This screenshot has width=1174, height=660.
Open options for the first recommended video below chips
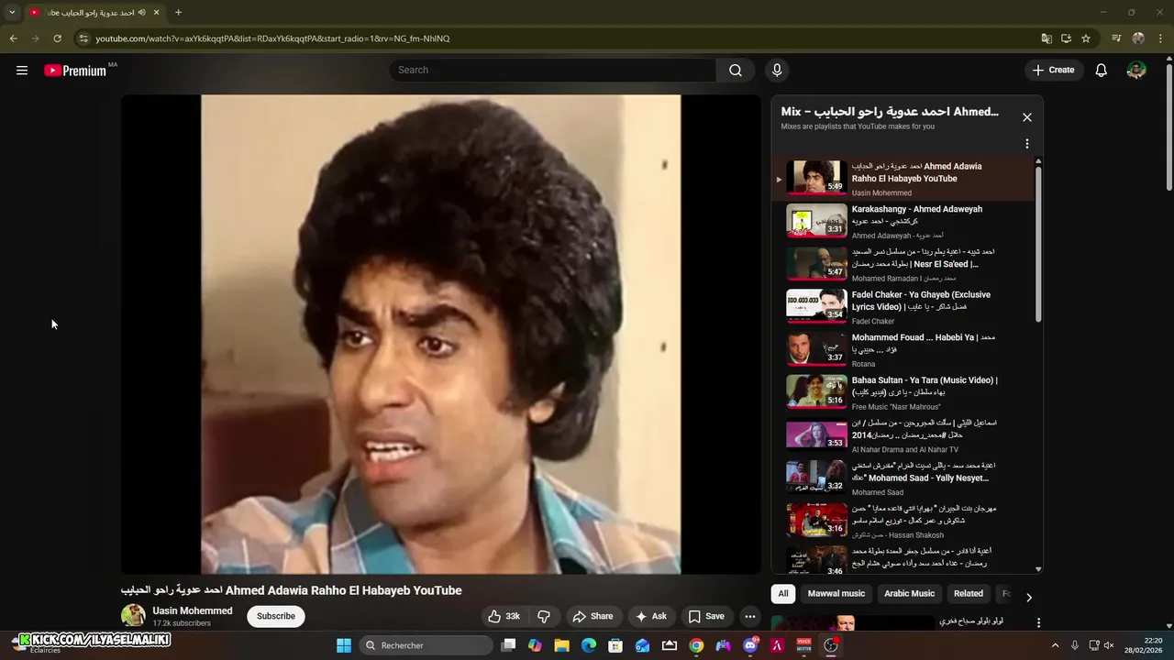(1038, 622)
